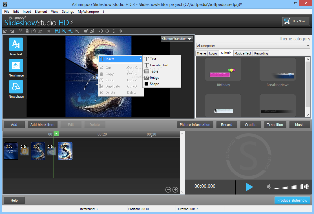This screenshot has width=314, height=214.
Task: Choose Image from the Insert submenu
Action: click(x=162, y=78)
